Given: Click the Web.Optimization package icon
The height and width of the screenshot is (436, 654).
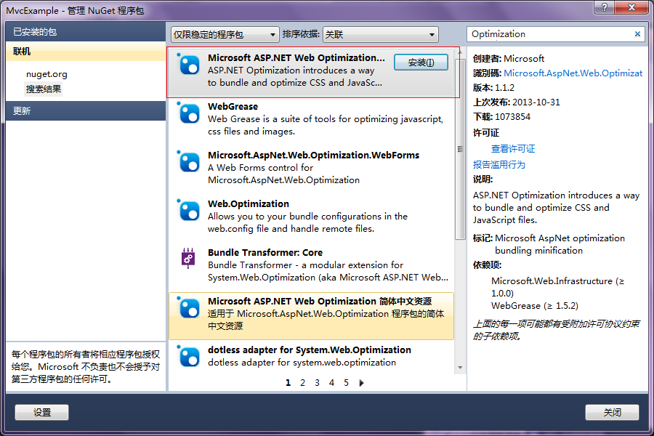Looking at the screenshot, I should (x=188, y=211).
